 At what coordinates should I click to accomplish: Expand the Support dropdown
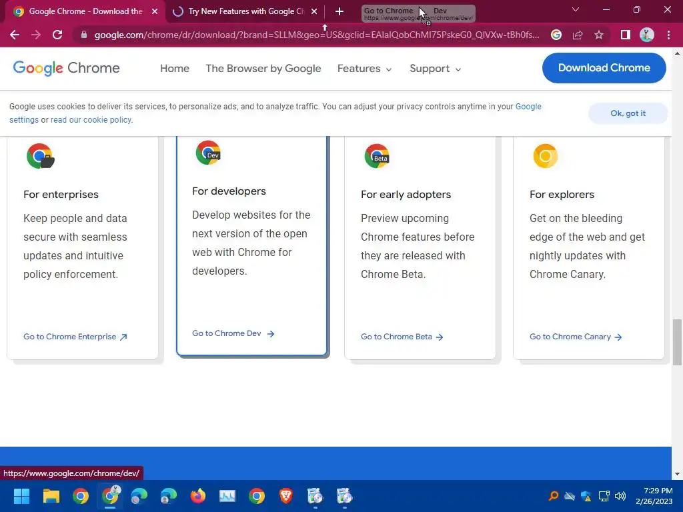(435, 69)
